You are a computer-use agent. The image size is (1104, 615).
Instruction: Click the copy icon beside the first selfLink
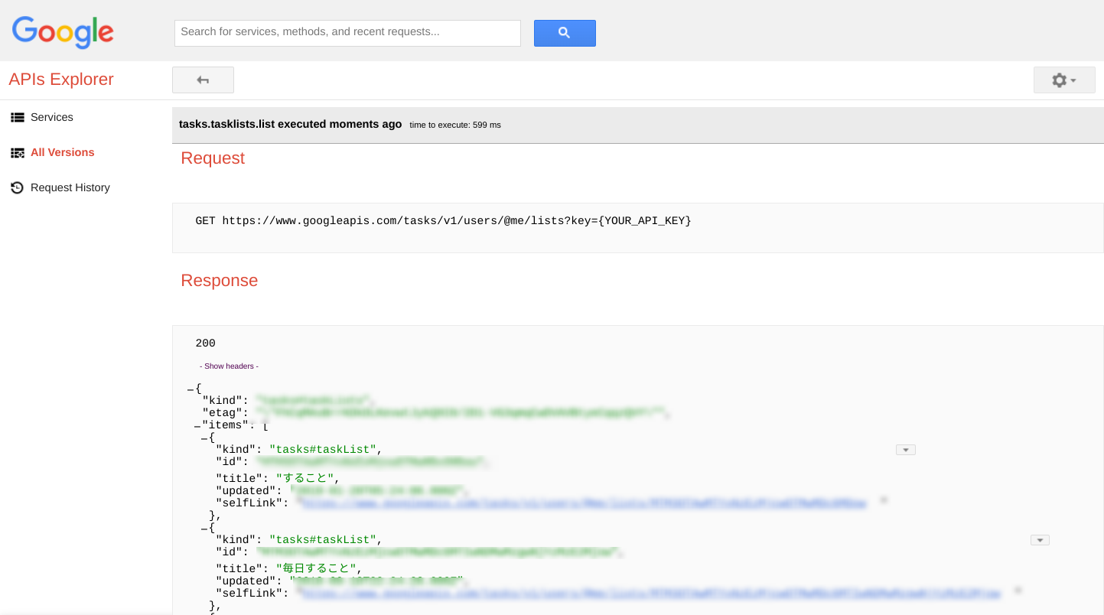884,499
